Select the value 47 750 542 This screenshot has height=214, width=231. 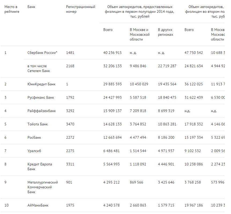tap(193, 53)
